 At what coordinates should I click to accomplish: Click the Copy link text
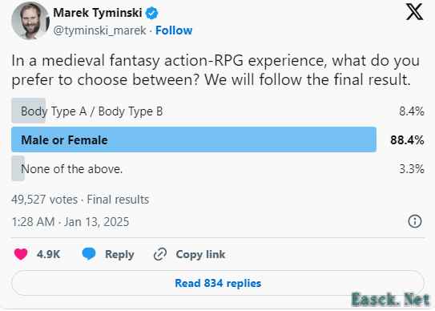[x=200, y=254]
